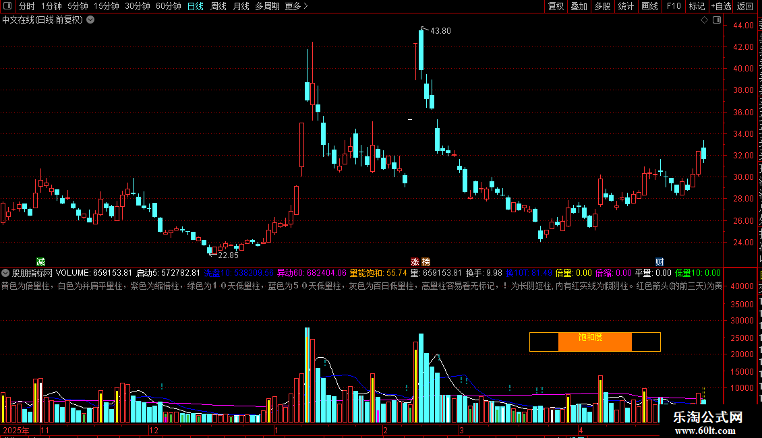Click the 40000 volume axis label
The width and height of the screenshot is (762, 438).
click(742, 286)
